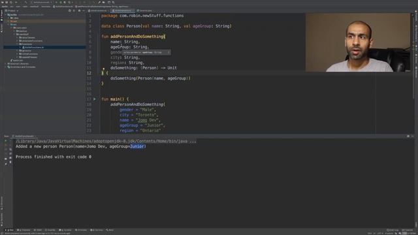
Task: Click the 'TODO' tool window button in bottom bar
Action: tap(38, 230)
